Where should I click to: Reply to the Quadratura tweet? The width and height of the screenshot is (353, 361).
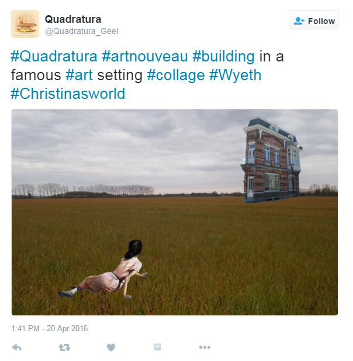click(x=17, y=348)
